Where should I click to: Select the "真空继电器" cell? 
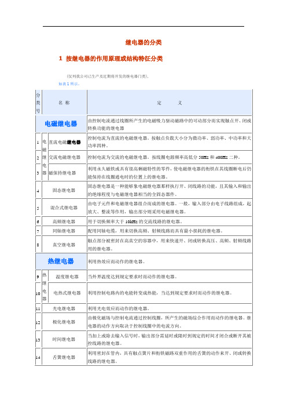coord(64,245)
